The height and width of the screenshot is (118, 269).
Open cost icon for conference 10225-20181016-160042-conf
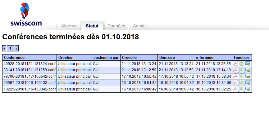pos(242,89)
